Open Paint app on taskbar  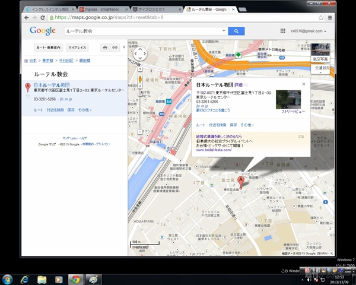(93, 280)
